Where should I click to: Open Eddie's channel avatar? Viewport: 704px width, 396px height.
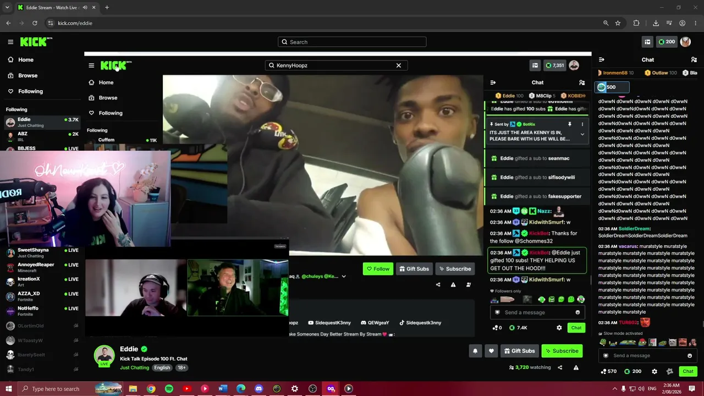104,356
